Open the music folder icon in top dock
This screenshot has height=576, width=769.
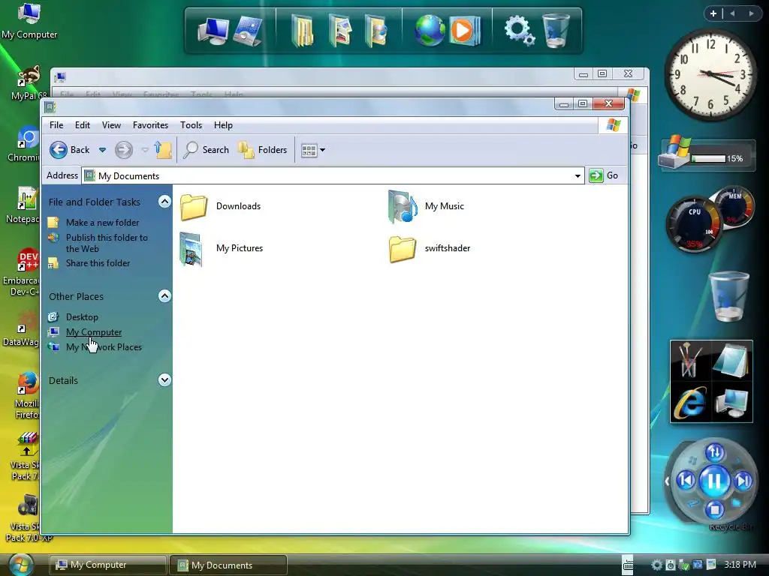tap(375, 30)
